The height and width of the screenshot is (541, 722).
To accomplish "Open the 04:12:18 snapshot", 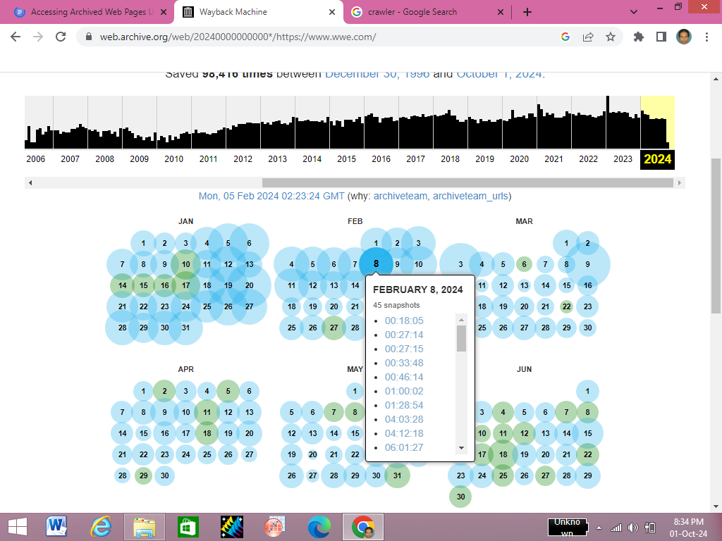I will point(404,433).
